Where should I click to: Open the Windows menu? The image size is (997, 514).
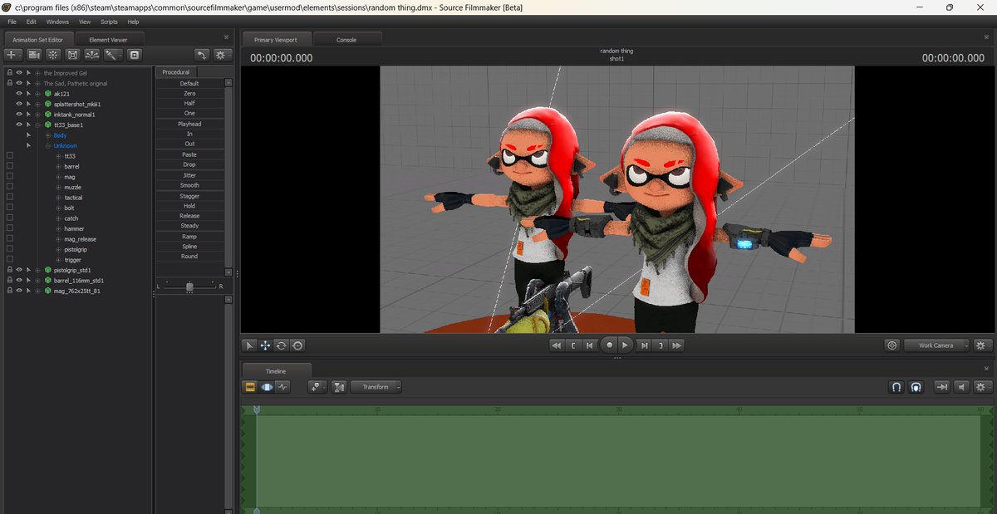point(57,22)
